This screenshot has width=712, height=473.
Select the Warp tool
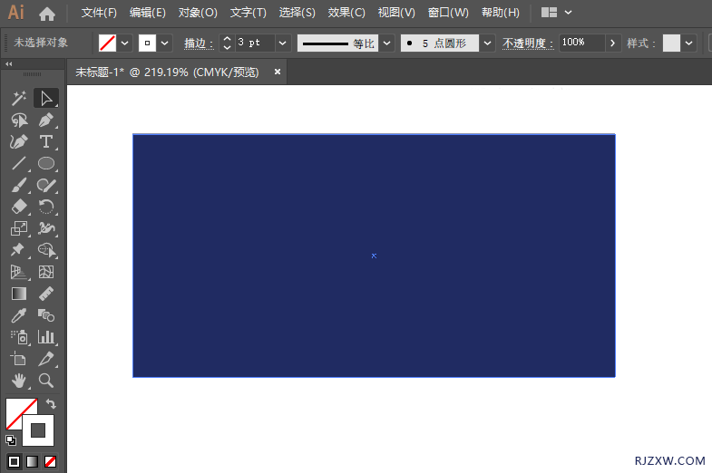pos(46,228)
